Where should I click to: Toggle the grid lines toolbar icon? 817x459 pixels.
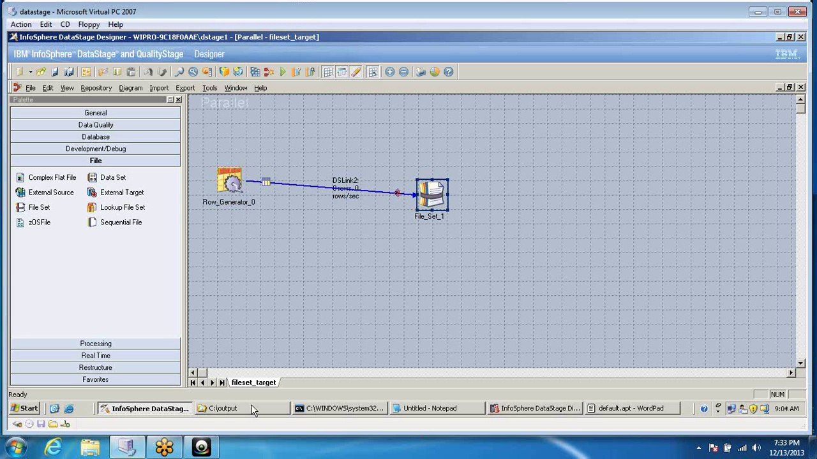click(x=327, y=72)
